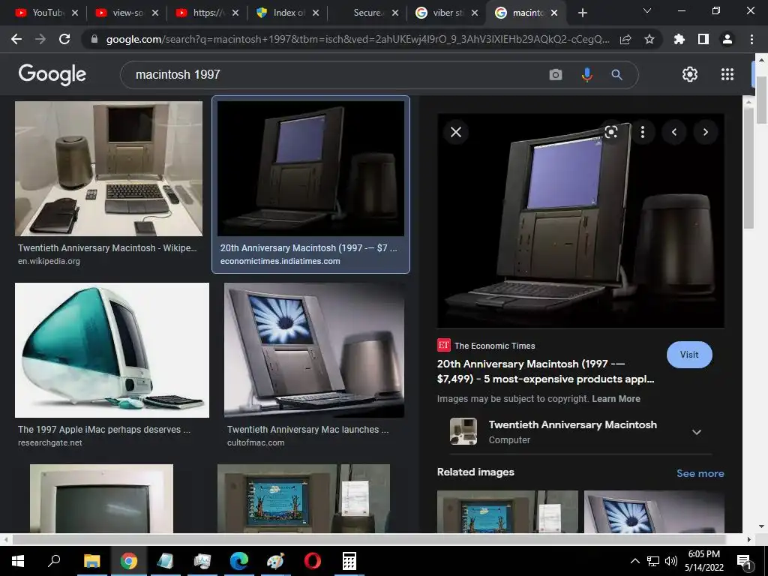Open Paint from the taskbar

276,561
